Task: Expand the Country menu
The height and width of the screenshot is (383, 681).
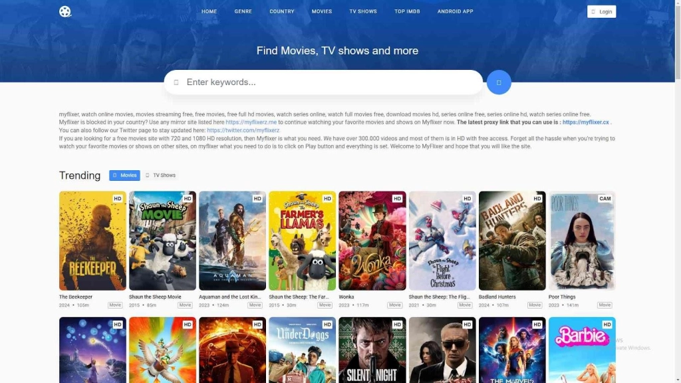Action: pos(282,11)
